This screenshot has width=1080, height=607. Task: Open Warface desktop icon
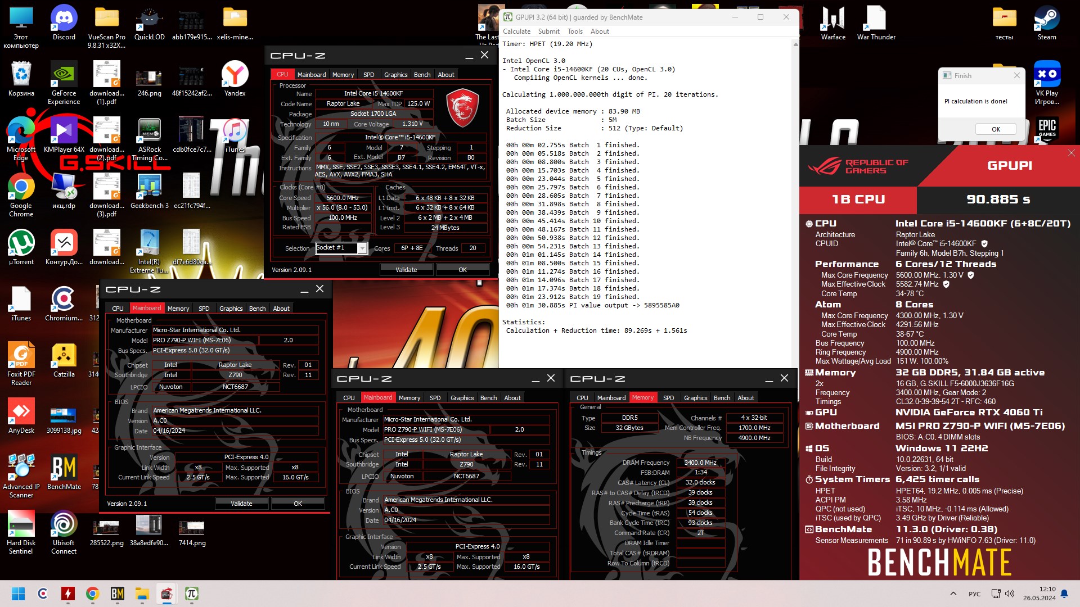pyautogui.click(x=833, y=22)
